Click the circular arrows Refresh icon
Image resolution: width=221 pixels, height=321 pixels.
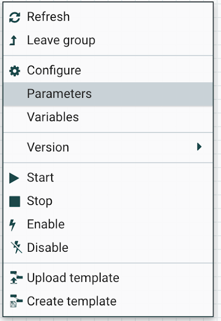coord(15,17)
